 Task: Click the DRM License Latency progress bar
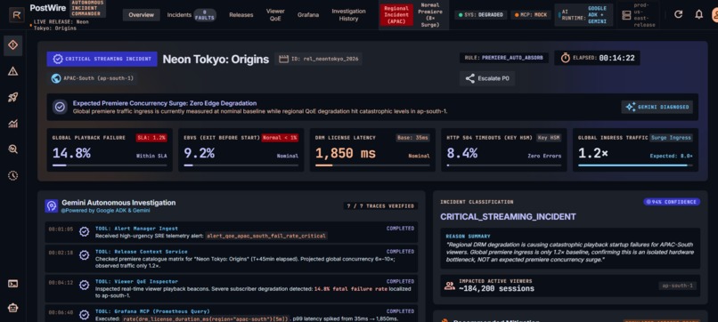point(372,165)
